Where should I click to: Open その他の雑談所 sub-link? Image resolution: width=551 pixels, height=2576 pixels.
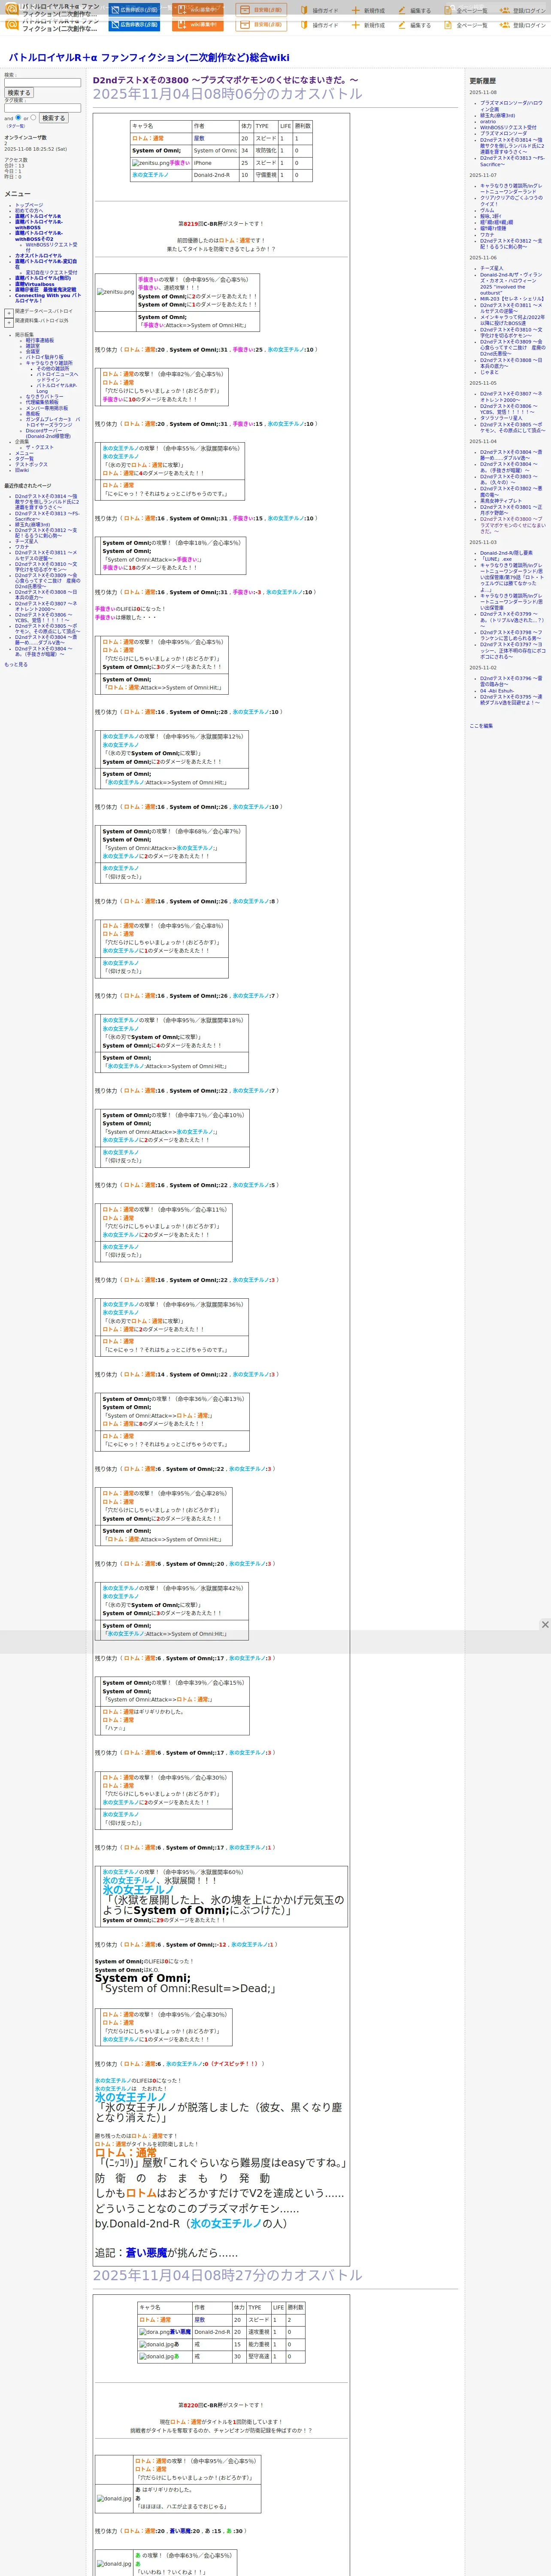53,368
